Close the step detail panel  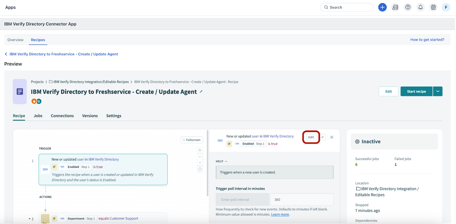[332, 137]
